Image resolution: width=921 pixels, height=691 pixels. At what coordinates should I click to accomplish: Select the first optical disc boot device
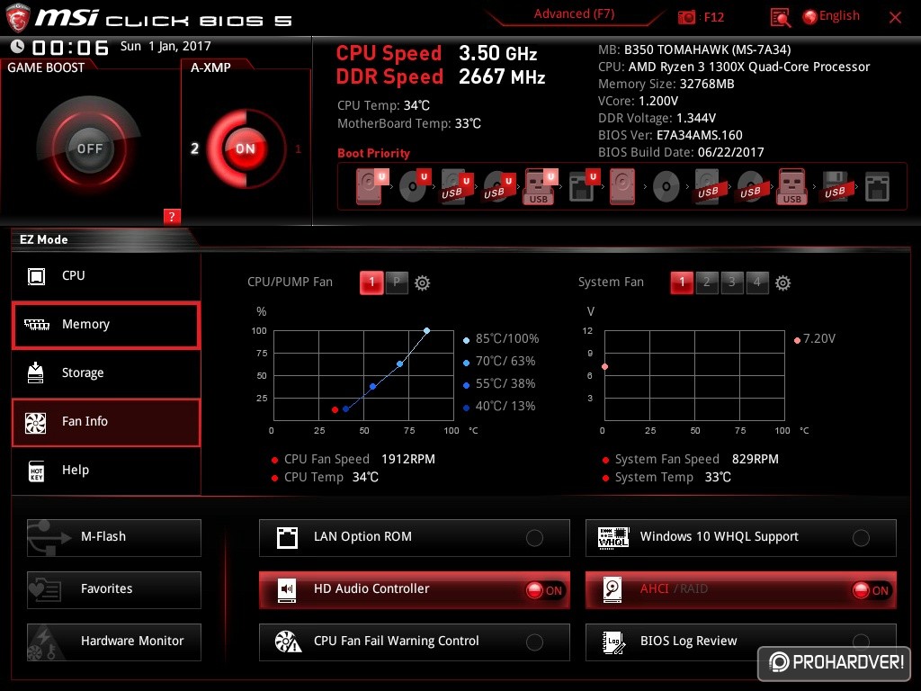414,186
